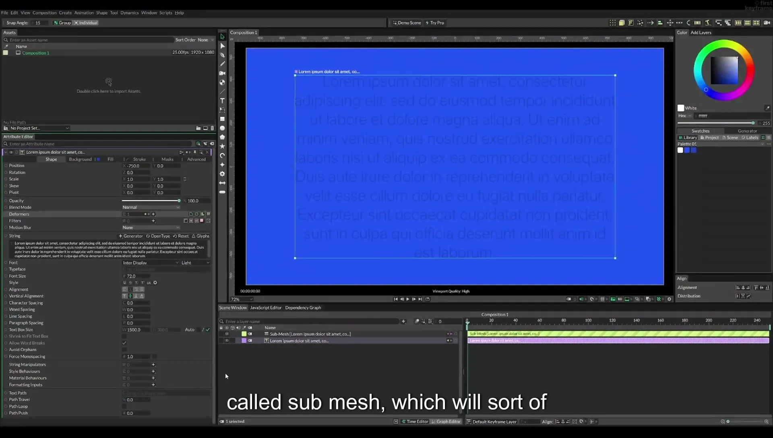Click the Try Pro button
Image resolution: width=773 pixels, height=438 pixels.
(x=434, y=23)
